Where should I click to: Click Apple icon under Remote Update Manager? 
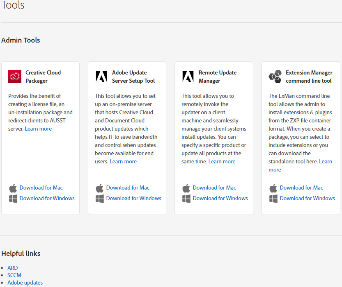pyautogui.click(x=186, y=188)
